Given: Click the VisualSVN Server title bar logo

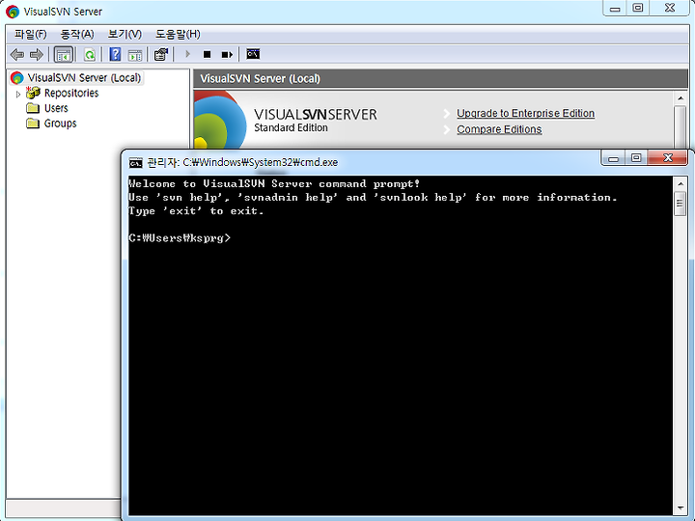Looking at the screenshot, I should 13,12.
